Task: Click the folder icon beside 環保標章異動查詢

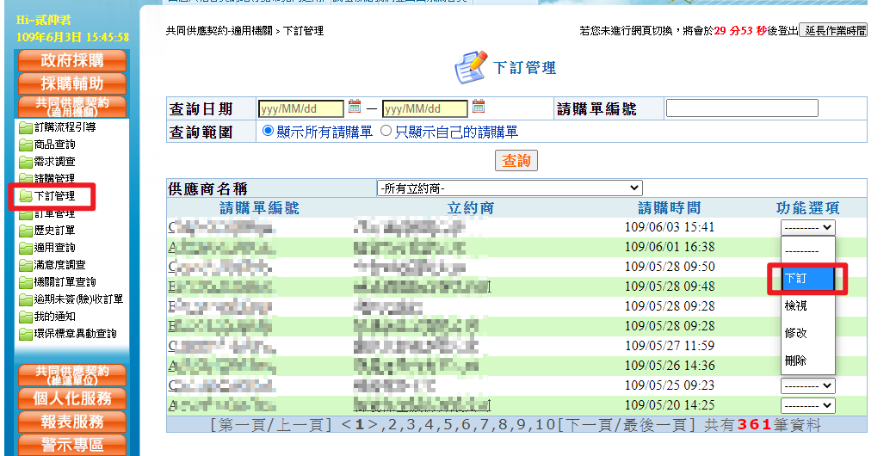Action: (25, 333)
